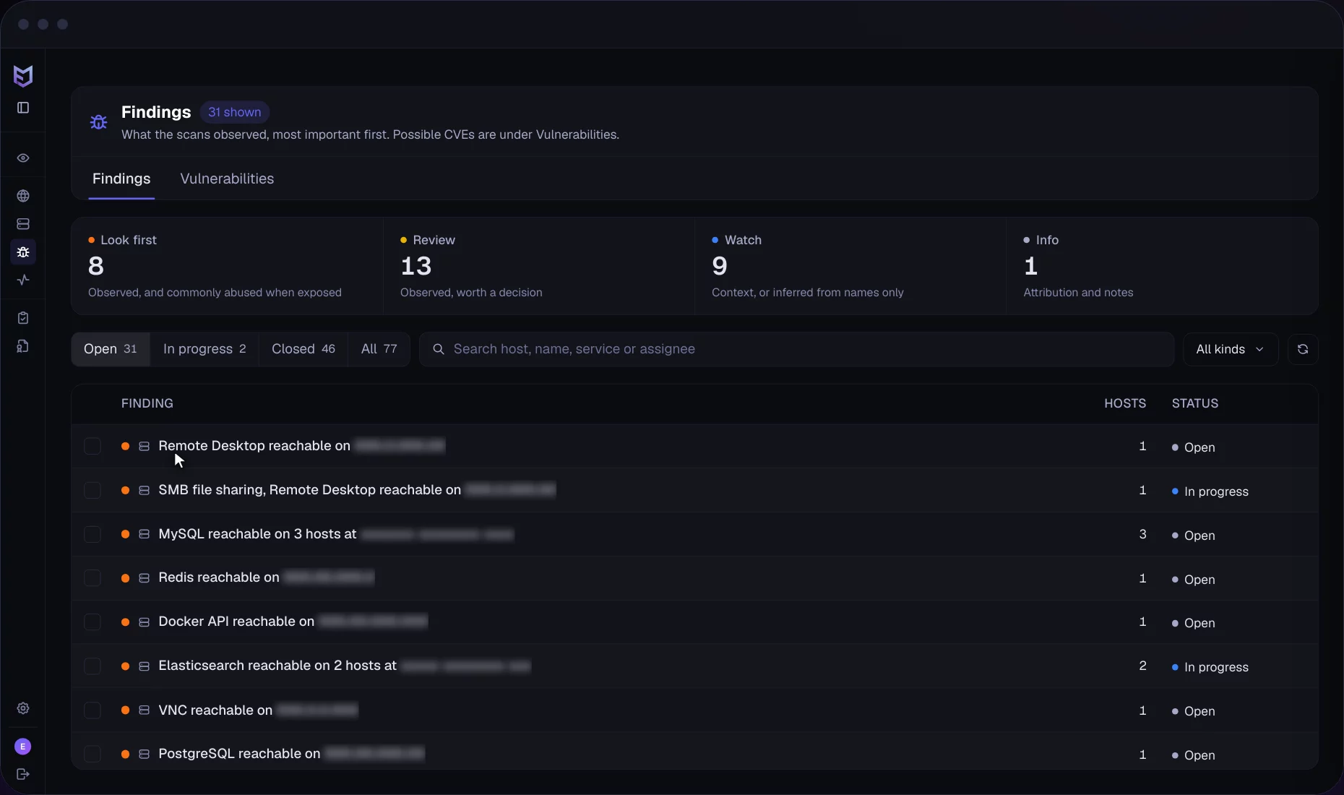1344x795 pixels.
Task: Click the search magnifier icon
Action: pyautogui.click(x=438, y=349)
